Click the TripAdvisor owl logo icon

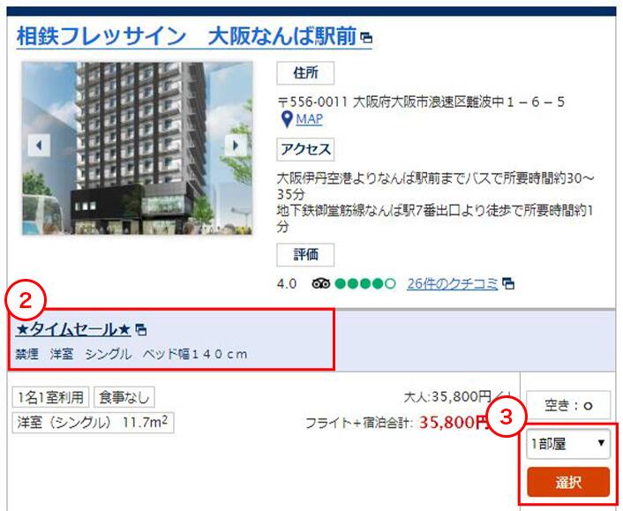click(320, 283)
